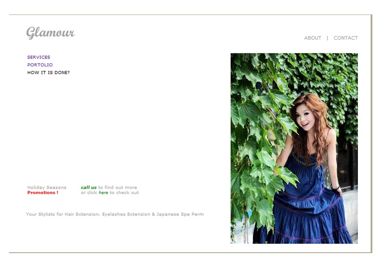This screenshot has width=383, height=268.
Task: Click the red Promotions! text
Action: [43, 192]
